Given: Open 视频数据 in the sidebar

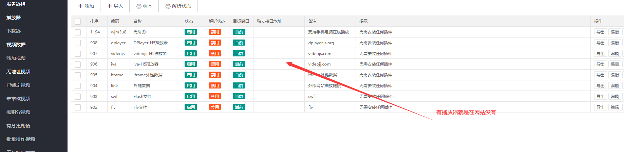Looking at the screenshot, I should pos(16,45).
